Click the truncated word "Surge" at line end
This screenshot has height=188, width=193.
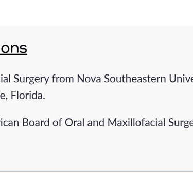(181, 123)
